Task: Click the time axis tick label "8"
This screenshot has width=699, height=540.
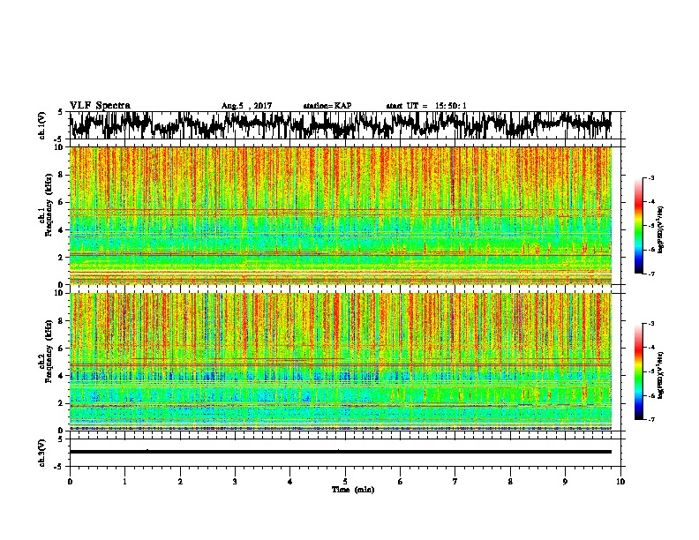Action: 510,482
